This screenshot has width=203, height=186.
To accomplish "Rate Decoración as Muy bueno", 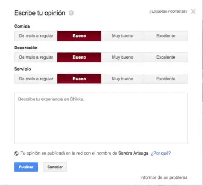I will 122,57.
